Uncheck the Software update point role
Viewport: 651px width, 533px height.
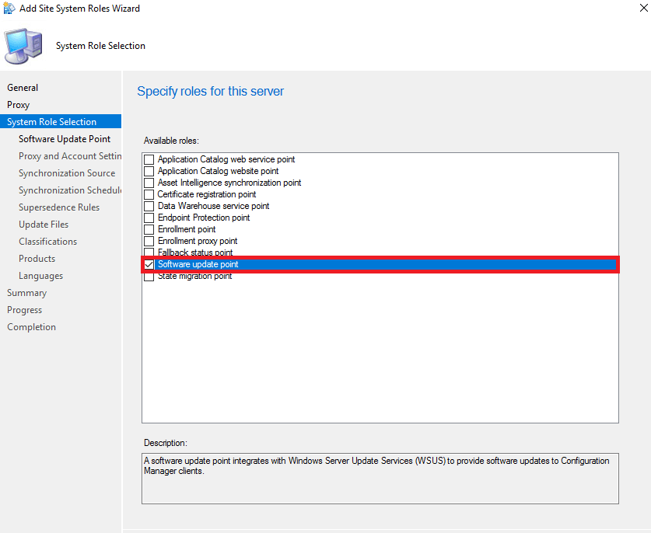[x=148, y=264]
